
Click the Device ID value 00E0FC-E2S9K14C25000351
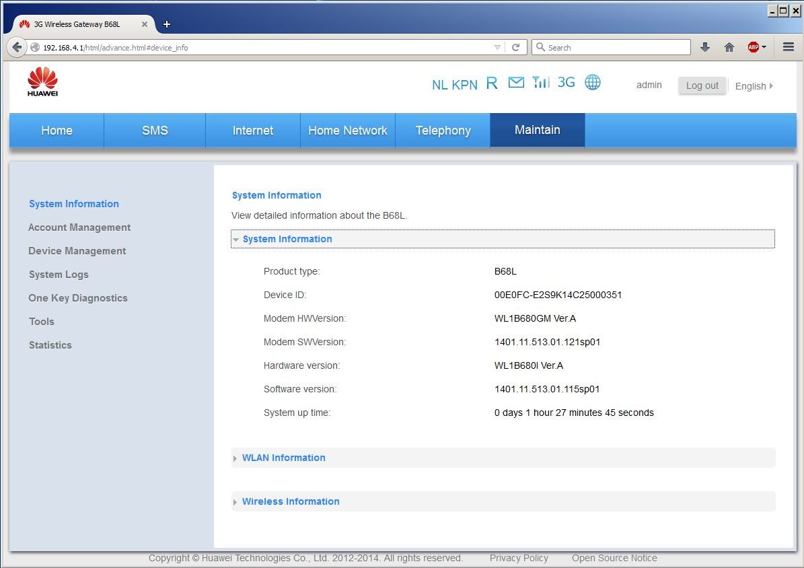point(558,295)
